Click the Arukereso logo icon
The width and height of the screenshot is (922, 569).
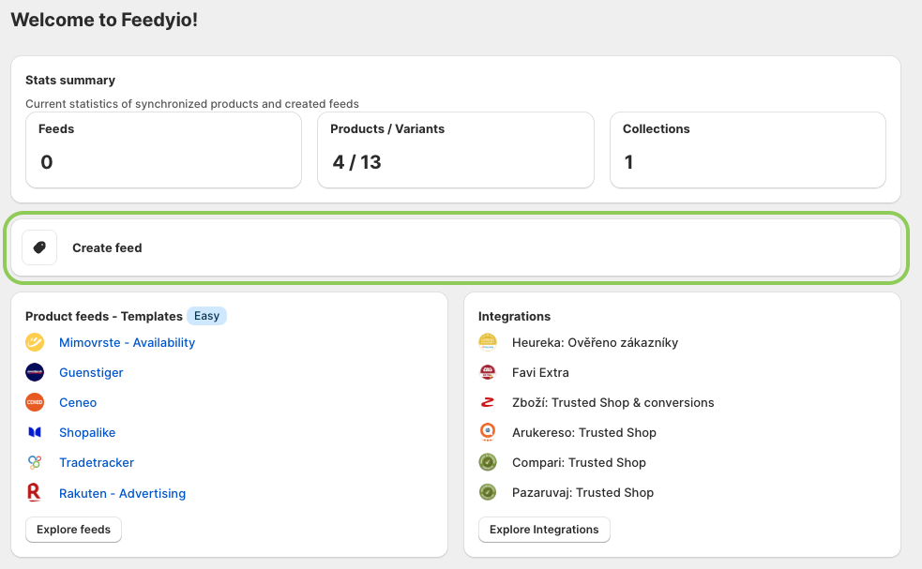(x=488, y=432)
